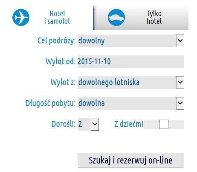Click the dowolnego lotniska airport field
The width and height of the screenshot is (197, 172).
pos(127,83)
